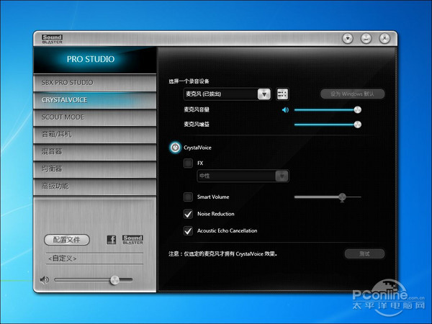Click the Facebook icon in sidebar
The height and width of the screenshot is (324, 432).
[x=111, y=240]
